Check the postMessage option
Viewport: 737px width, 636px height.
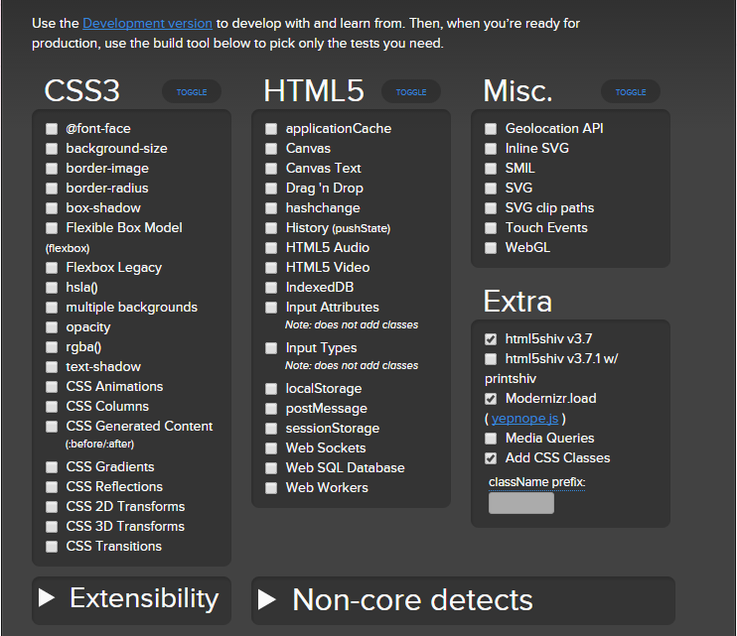271,409
